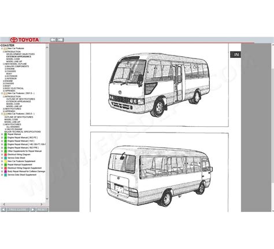Open OUTLINE OF NEW FEATURES under 2001.8 features

21,99
